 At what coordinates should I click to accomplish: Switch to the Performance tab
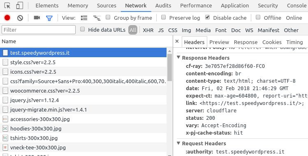[196, 5]
